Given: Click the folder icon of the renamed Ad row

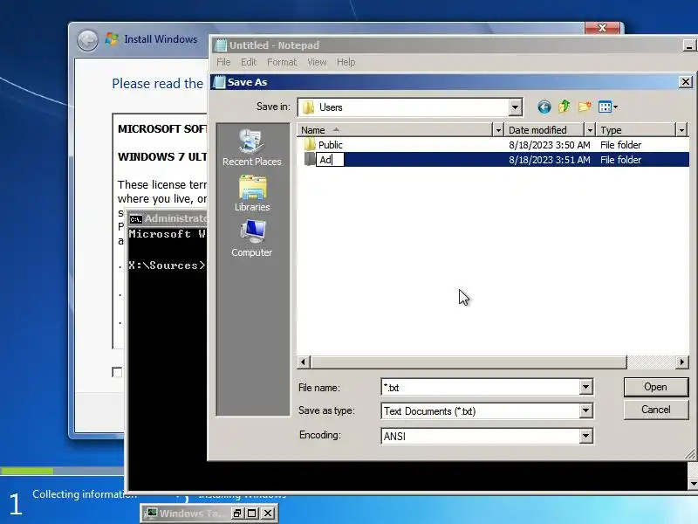Looking at the screenshot, I should point(310,160).
